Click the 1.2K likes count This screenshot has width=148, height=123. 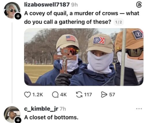(x=38, y=94)
